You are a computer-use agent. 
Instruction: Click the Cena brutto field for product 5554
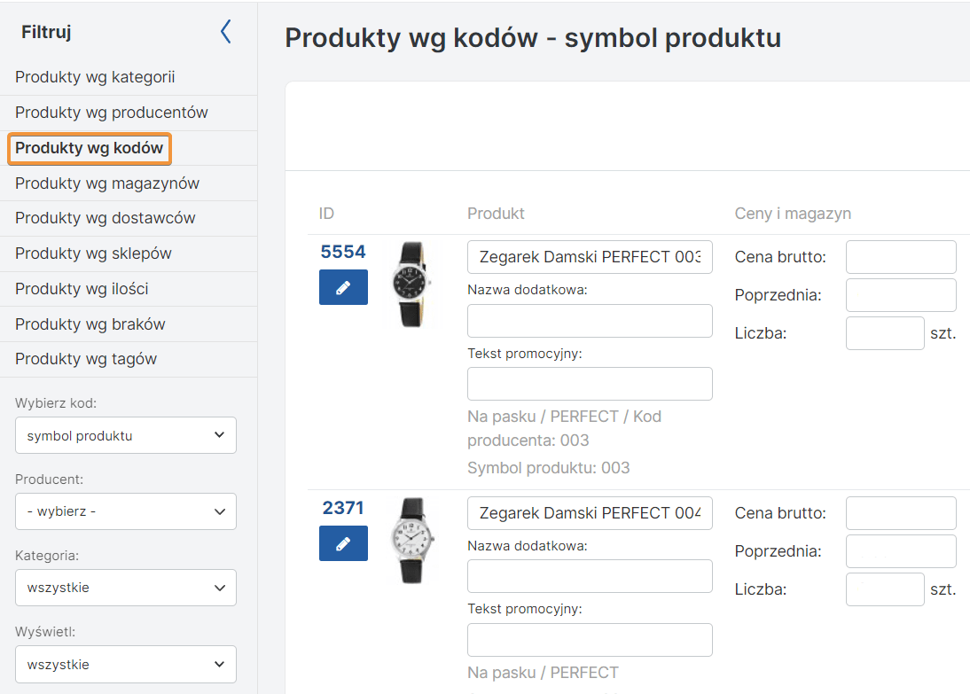click(901, 257)
